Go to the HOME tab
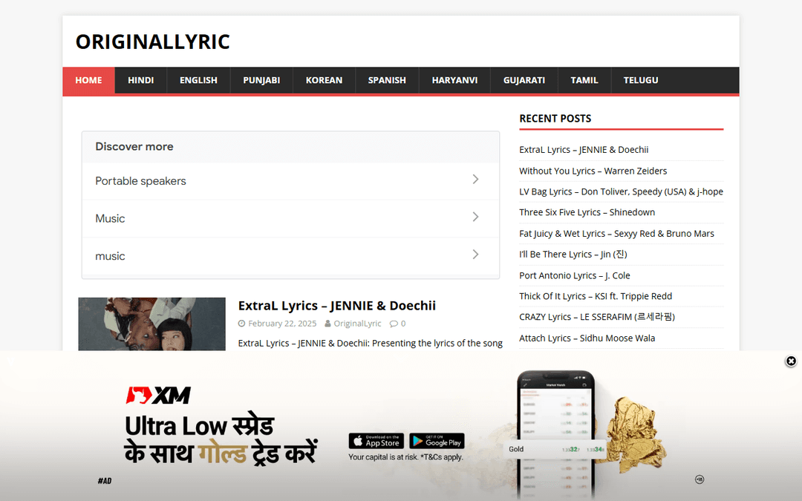Viewport: 802px width, 501px height. [88, 80]
